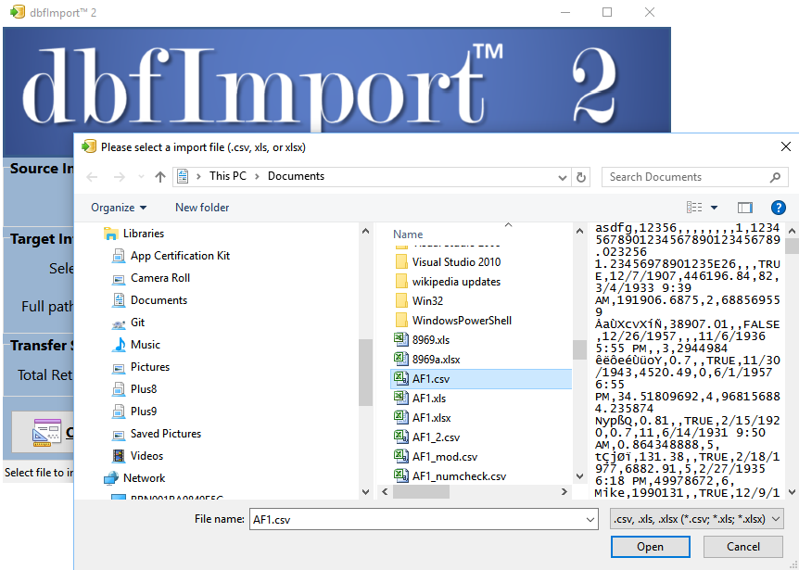Screen dimensions: 799x570
Task: Select Saved Pictures in the tree
Action: (x=166, y=434)
